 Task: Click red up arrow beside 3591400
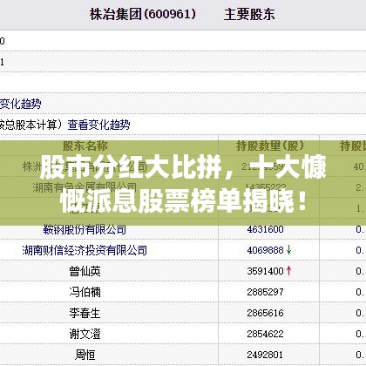[x=288, y=271]
